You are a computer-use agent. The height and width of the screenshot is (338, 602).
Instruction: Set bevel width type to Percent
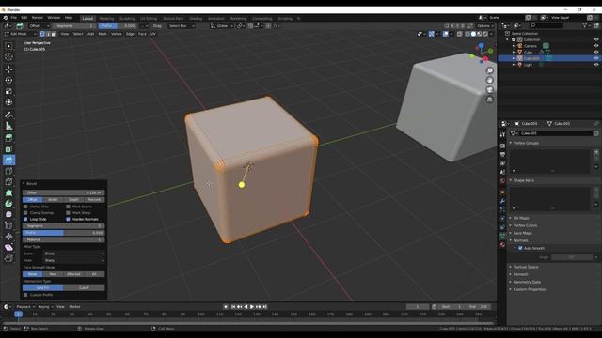94,200
